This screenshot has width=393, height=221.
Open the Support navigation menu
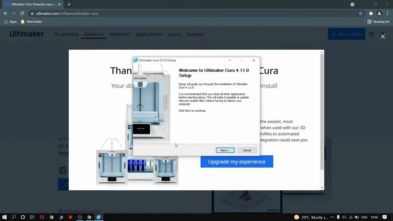pos(195,34)
